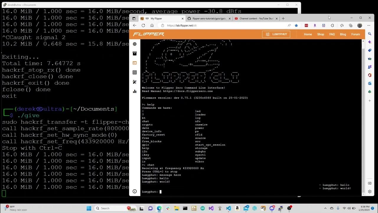Open the pulse plotter chart sidebar icon
This screenshot has width=378, height=213.
[x=135, y=91]
